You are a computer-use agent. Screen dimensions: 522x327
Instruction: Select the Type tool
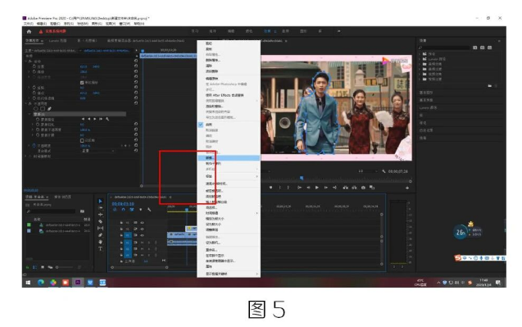[100, 249]
